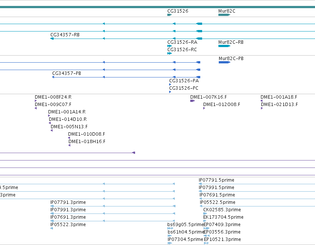
Task: Select the CG31526-PC protein label
Action: pyautogui.click(x=184, y=88)
